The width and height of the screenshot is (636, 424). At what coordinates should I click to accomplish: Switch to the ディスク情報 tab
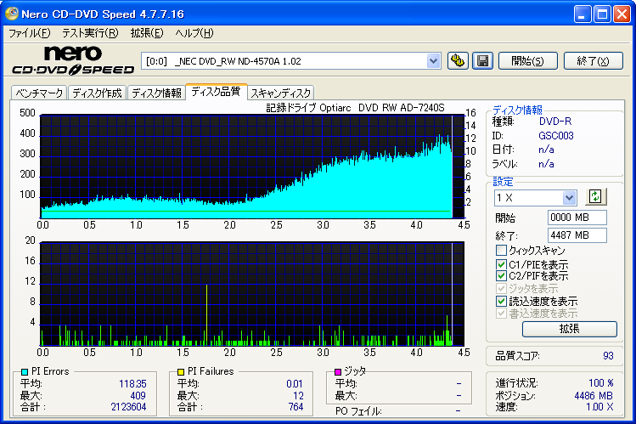click(x=156, y=93)
